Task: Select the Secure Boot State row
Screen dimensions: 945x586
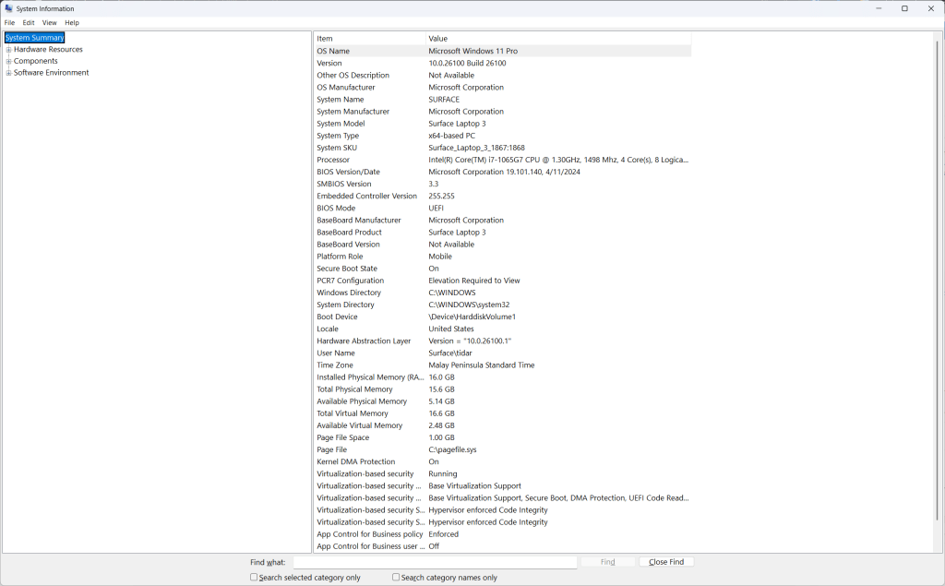Action: click(503, 269)
